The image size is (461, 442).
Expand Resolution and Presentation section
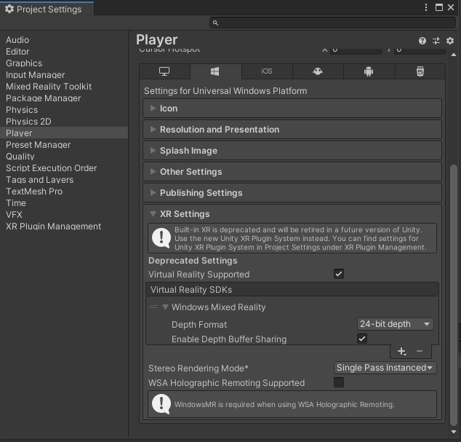(292, 130)
